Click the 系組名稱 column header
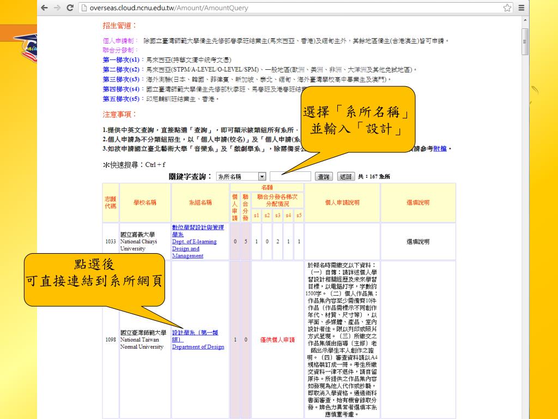This screenshot has width=558, height=419. 200,202
